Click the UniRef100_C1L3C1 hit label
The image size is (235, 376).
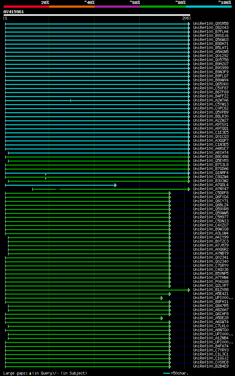(211, 354)
